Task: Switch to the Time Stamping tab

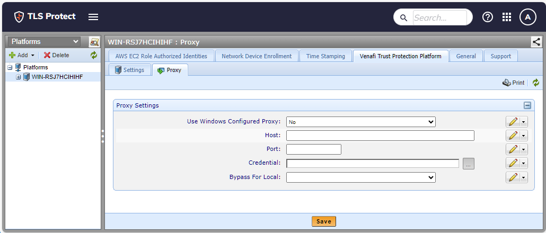Action: coord(325,56)
